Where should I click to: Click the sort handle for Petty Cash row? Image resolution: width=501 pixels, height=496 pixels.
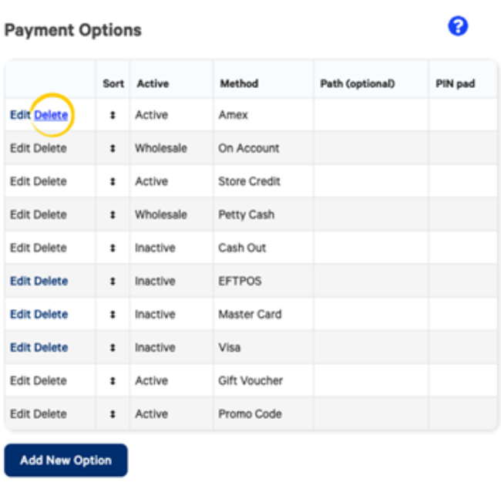(x=113, y=214)
